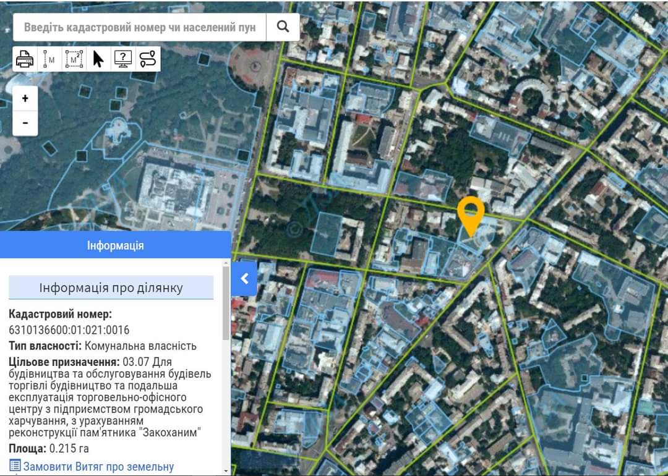The height and width of the screenshot is (476, 668).
Task: Zoom out with the minus button
Action: (x=25, y=123)
